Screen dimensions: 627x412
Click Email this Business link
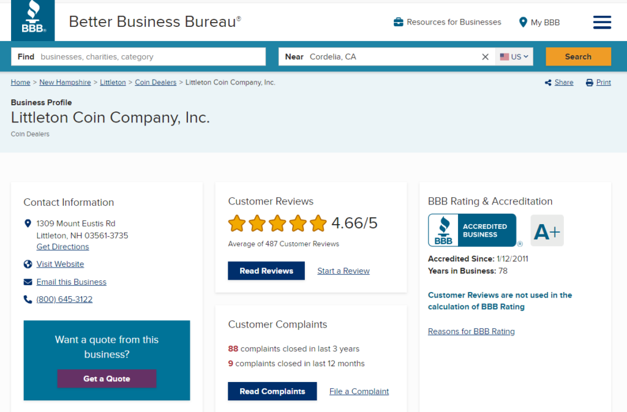point(72,282)
